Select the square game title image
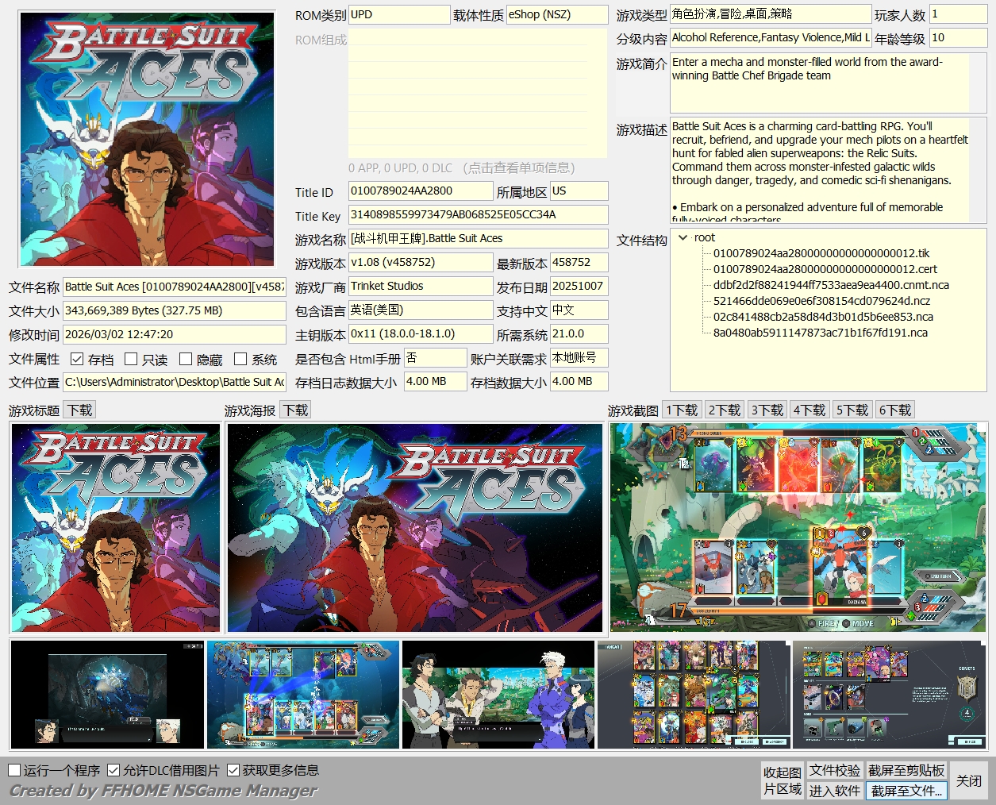 pos(116,528)
